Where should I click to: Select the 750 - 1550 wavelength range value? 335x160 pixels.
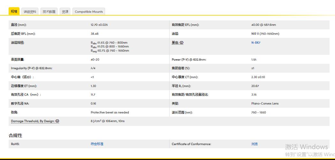coord(259,113)
